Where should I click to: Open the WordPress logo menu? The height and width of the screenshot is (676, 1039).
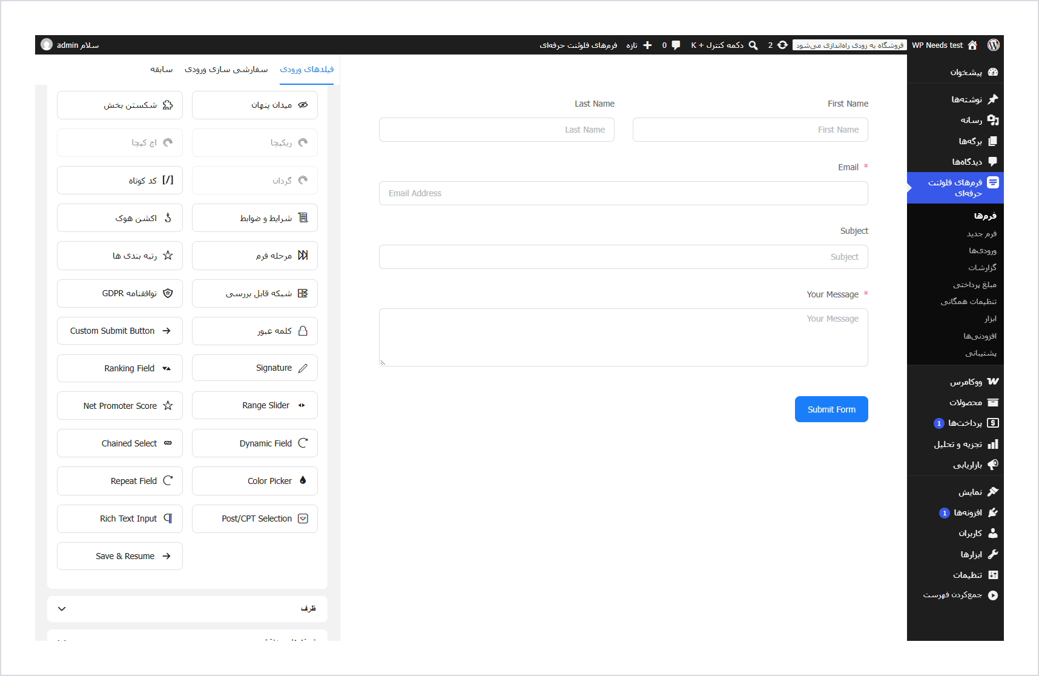(x=994, y=45)
